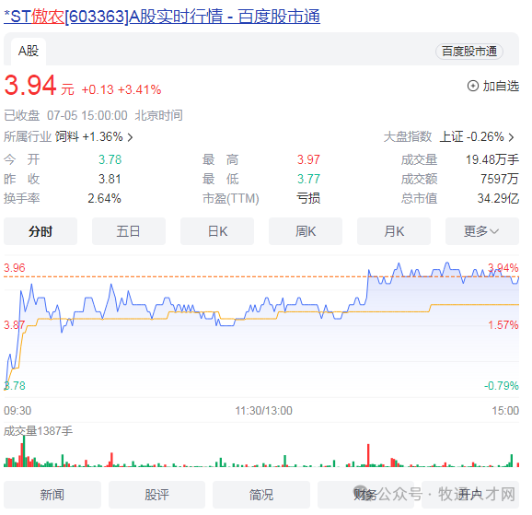
Task: Switch to the 五日 chart tab
Action: [129, 231]
